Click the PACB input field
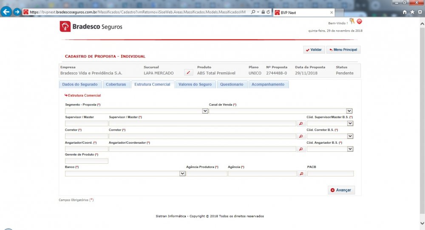The height and width of the screenshot is (230, 425). point(330,174)
